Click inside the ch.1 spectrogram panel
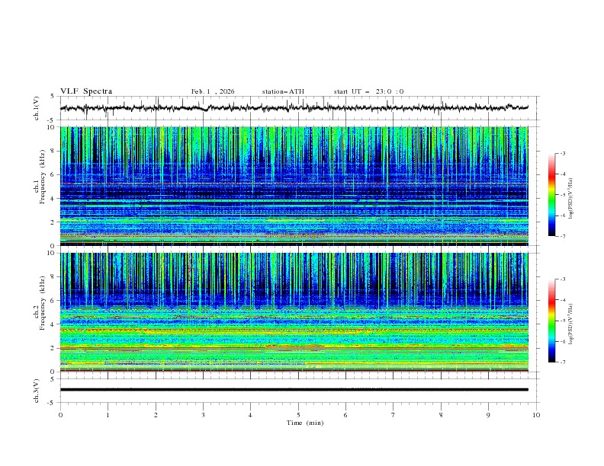604x466 pixels. coord(294,186)
